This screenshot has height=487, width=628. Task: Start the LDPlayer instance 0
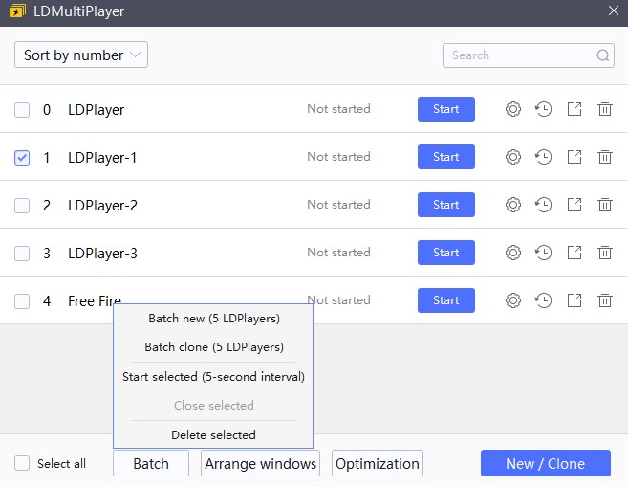(x=446, y=109)
